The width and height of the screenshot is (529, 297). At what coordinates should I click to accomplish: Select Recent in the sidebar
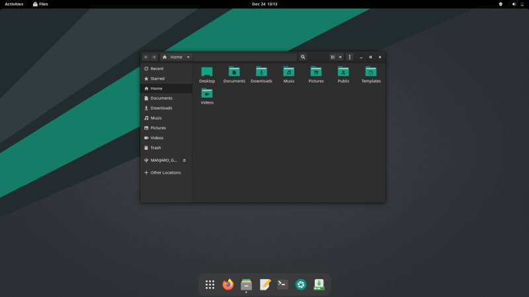click(166, 69)
